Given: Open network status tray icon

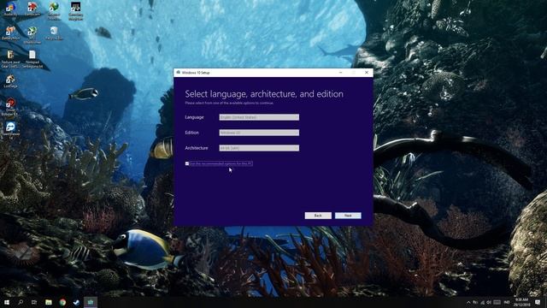Looking at the screenshot, I should pyautogui.click(x=482, y=302).
